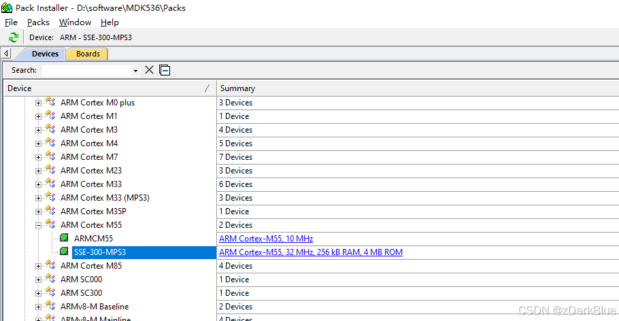The image size is (619, 321).
Task: Expand the ARM Cortex M4 node
Action: point(38,143)
